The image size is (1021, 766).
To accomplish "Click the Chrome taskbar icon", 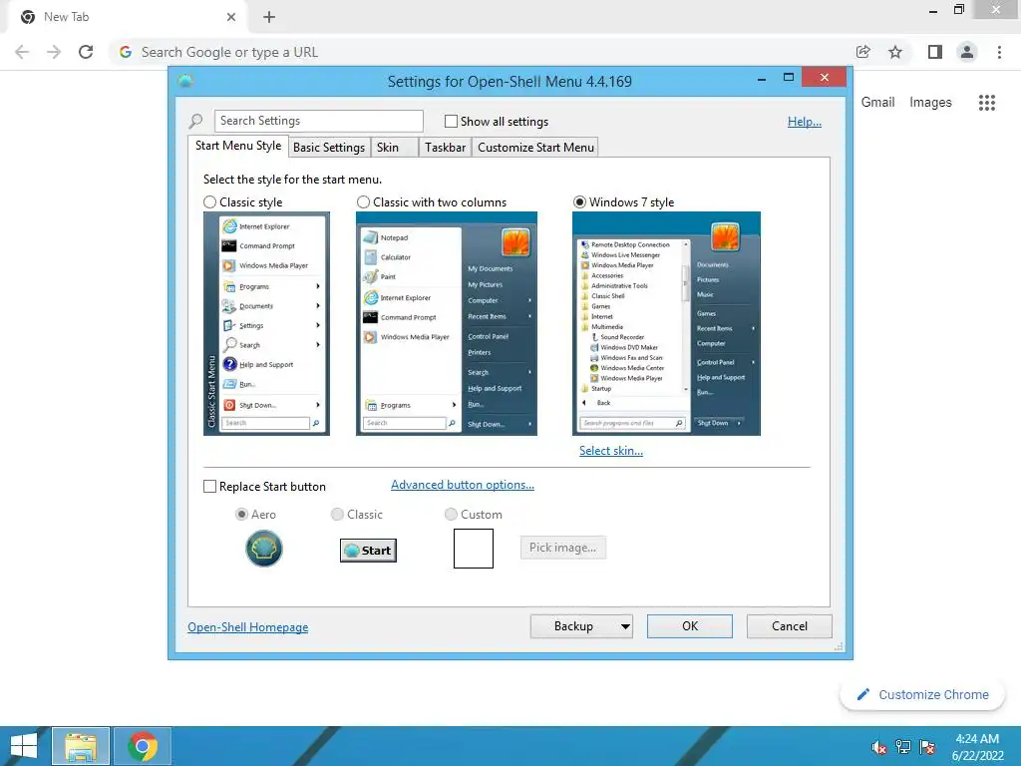I will click(143, 746).
